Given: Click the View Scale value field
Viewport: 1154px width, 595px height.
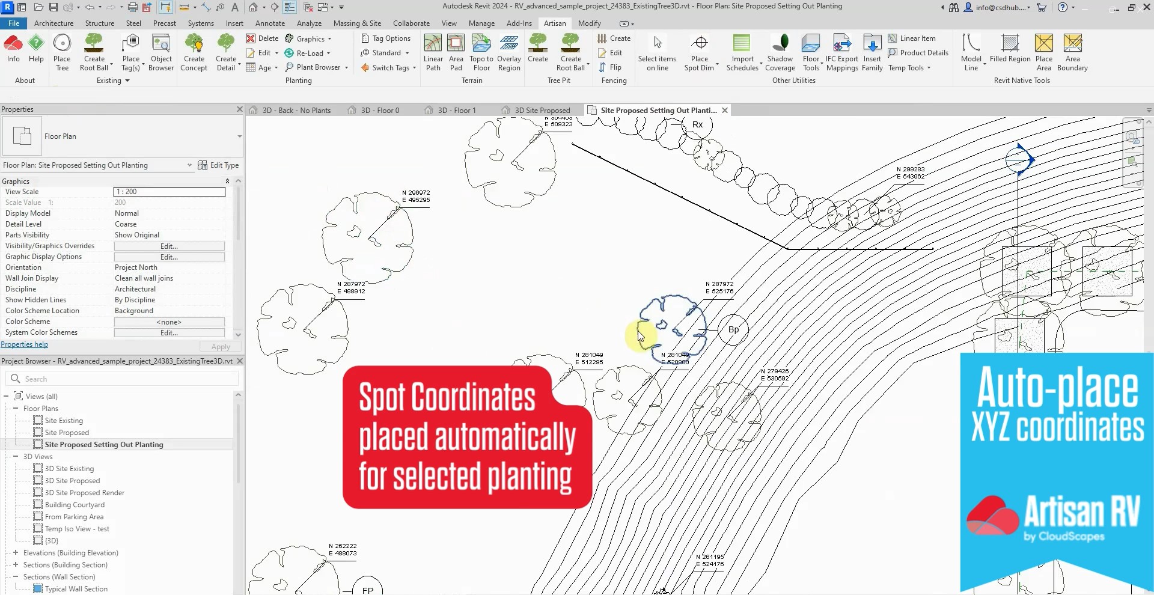Looking at the screenshot, I should 169,192.
